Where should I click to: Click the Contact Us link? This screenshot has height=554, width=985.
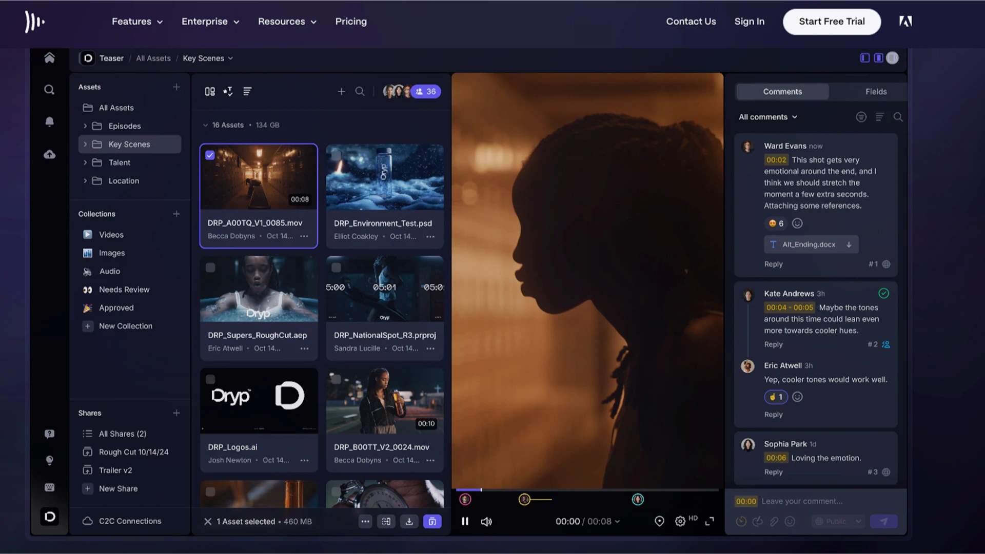tap(691, 22)
